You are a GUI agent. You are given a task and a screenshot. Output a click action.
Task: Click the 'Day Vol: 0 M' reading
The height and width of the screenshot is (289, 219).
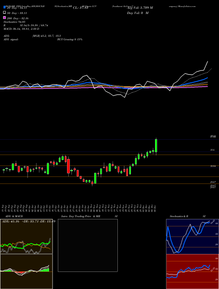click(x=138, y=13)
